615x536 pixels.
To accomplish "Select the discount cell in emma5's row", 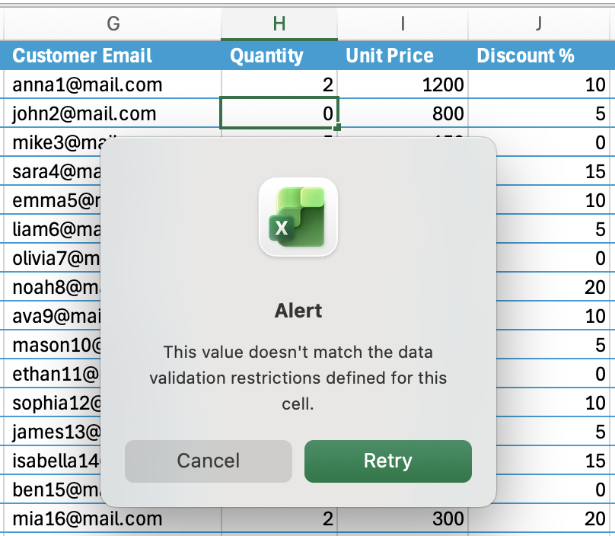I will 553,200.
